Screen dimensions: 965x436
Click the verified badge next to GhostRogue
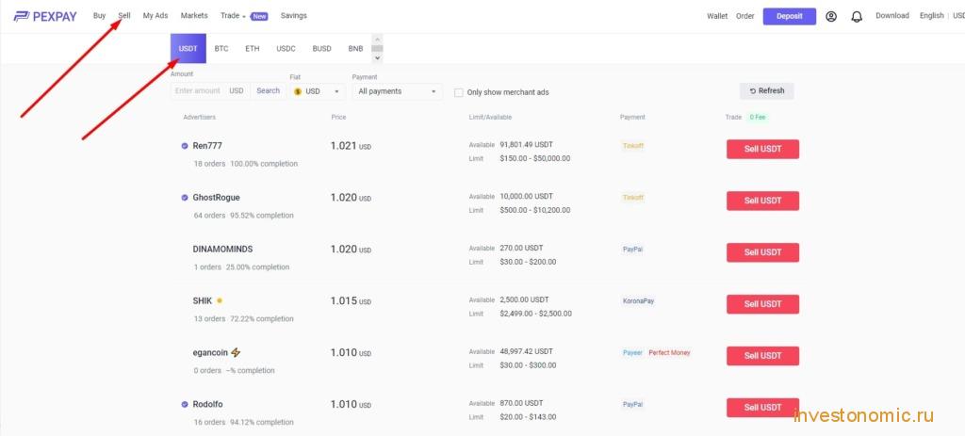pyautogui.click(x=185, y=198)
